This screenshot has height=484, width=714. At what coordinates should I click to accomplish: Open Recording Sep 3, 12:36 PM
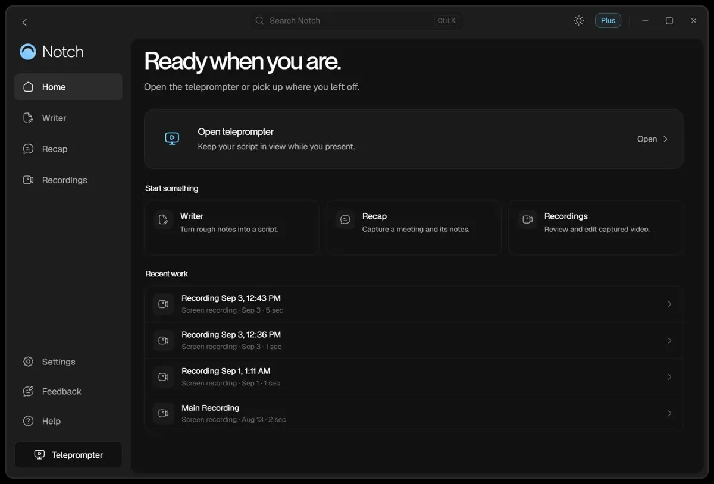click(x=414, y=341)
